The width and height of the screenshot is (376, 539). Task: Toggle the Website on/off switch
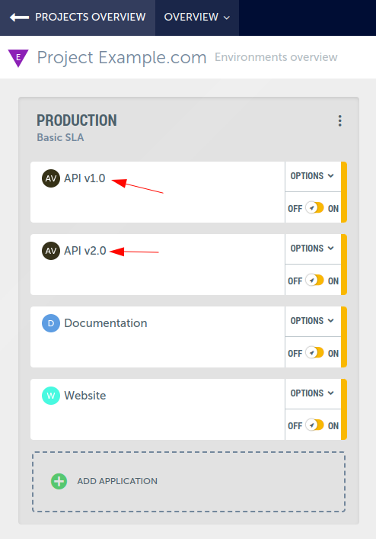[x=314, y=425]
